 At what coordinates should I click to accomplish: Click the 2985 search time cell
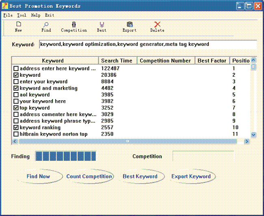tap(107, 121)
